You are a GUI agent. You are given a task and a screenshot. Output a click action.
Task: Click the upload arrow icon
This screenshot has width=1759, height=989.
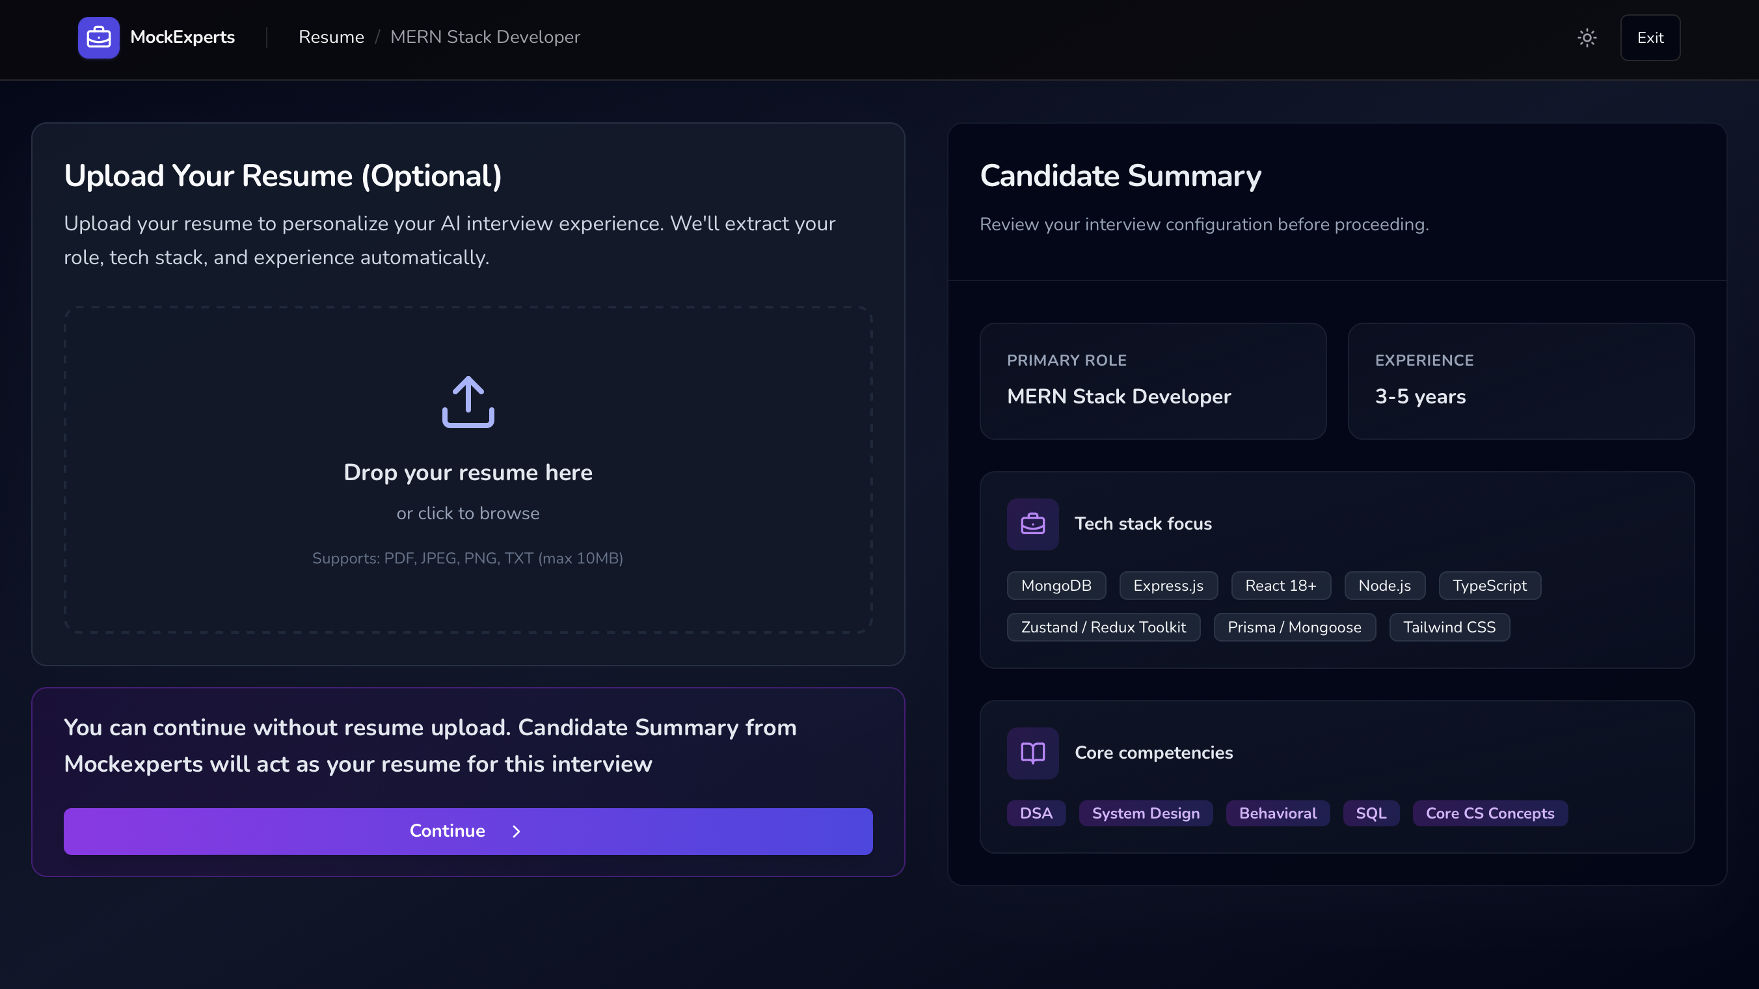pyautogui.click(x=468, y=401)
